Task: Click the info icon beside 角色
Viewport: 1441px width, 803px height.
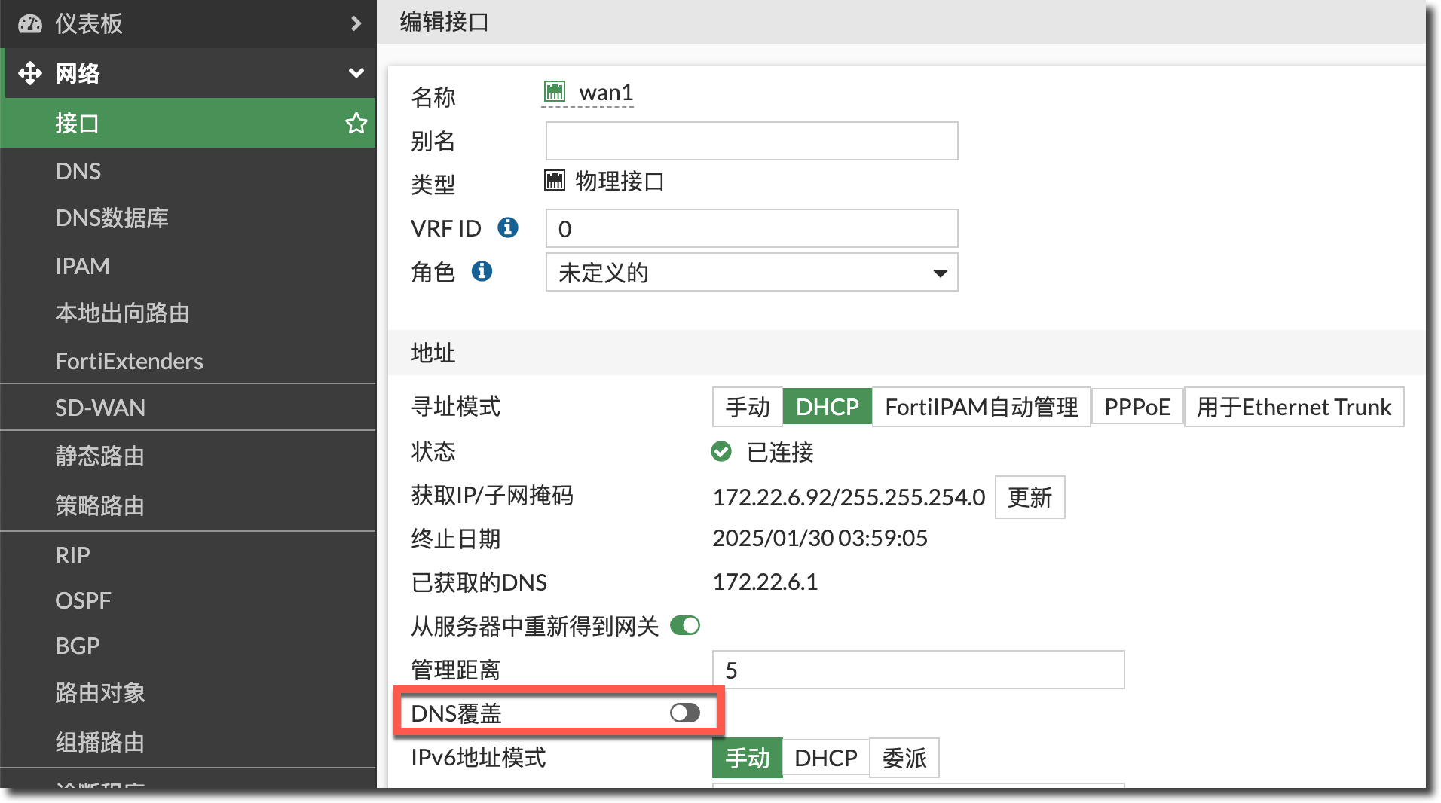Action: [482, 271]
